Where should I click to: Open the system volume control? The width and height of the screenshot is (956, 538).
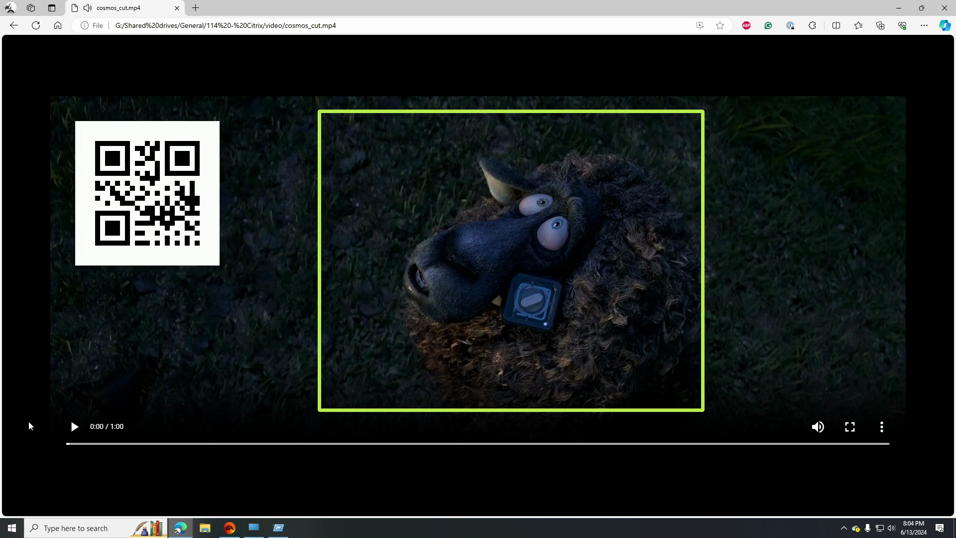891,528
